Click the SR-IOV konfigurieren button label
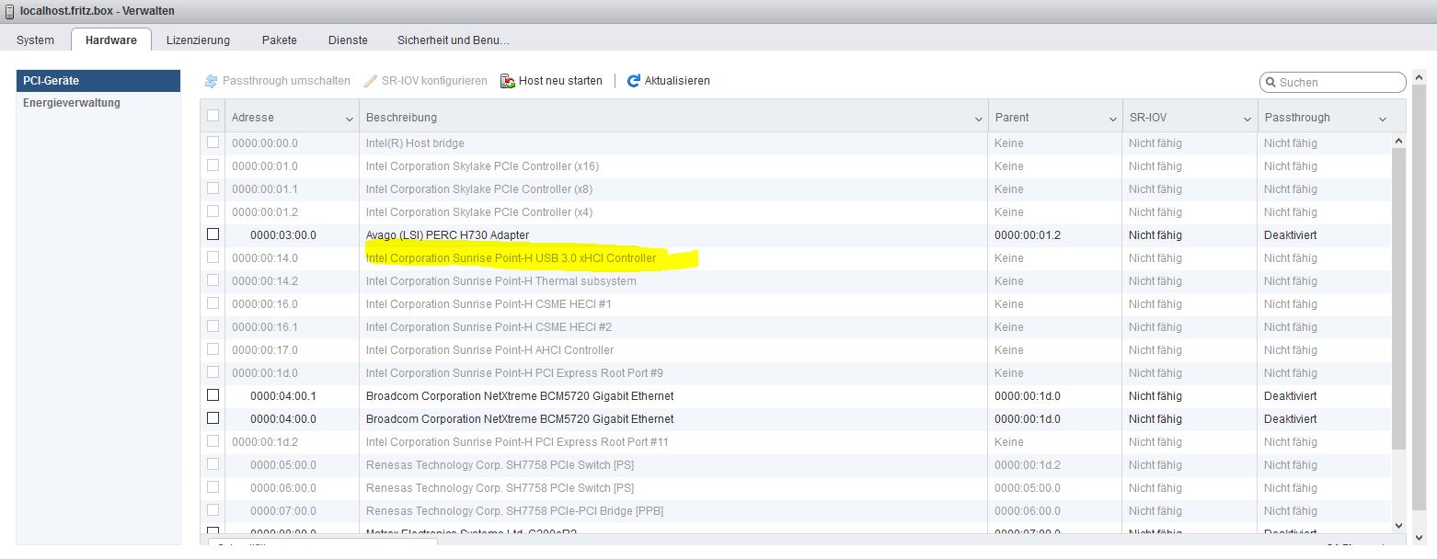1437x559 pixels. (434, 81)
